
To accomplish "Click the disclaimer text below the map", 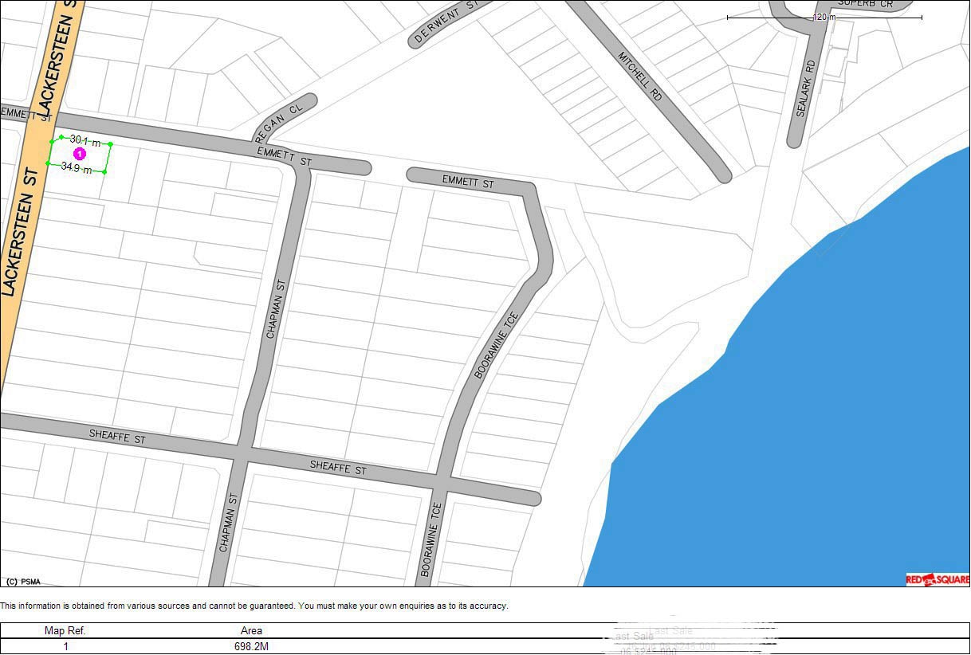I will coord(254,606).
